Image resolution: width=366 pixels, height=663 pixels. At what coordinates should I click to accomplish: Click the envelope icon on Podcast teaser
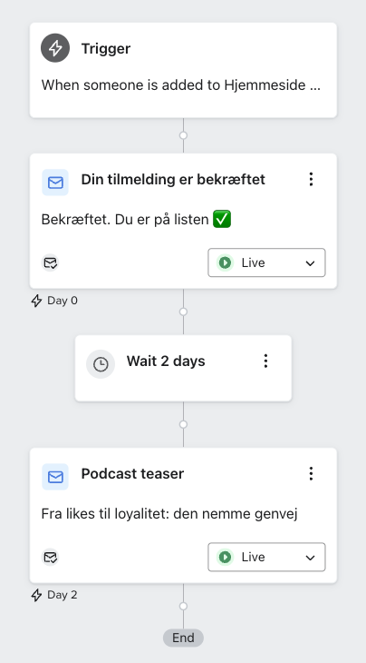pyautogui.click(x=55, y=477)
